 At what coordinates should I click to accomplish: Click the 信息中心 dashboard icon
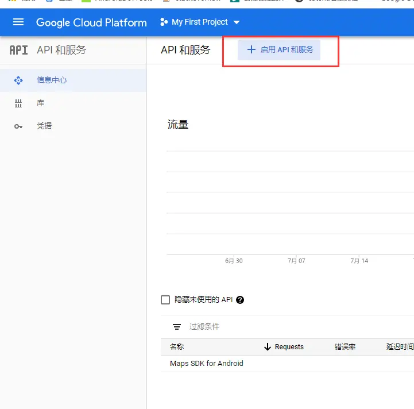click(x=18, y=80)
